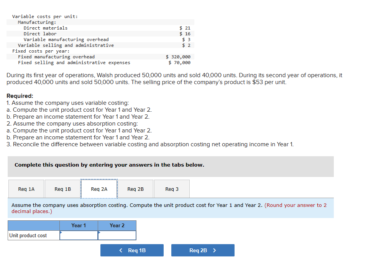The width and height of the screenshot is (366, 276).
Task: Click the Fixed manufacturing overhead $ 320,000 value
Action: pyautogui.click(x=178, y=57)
